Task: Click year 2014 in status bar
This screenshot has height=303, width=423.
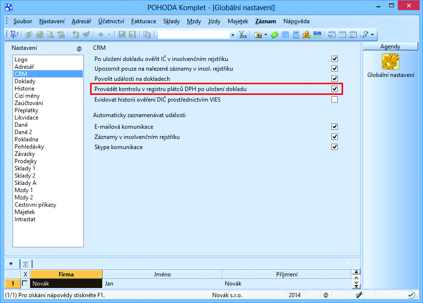Action: (294, 295)
